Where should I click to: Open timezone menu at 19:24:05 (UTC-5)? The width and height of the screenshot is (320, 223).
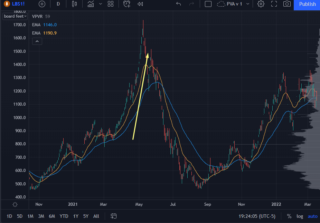point(257,216)
